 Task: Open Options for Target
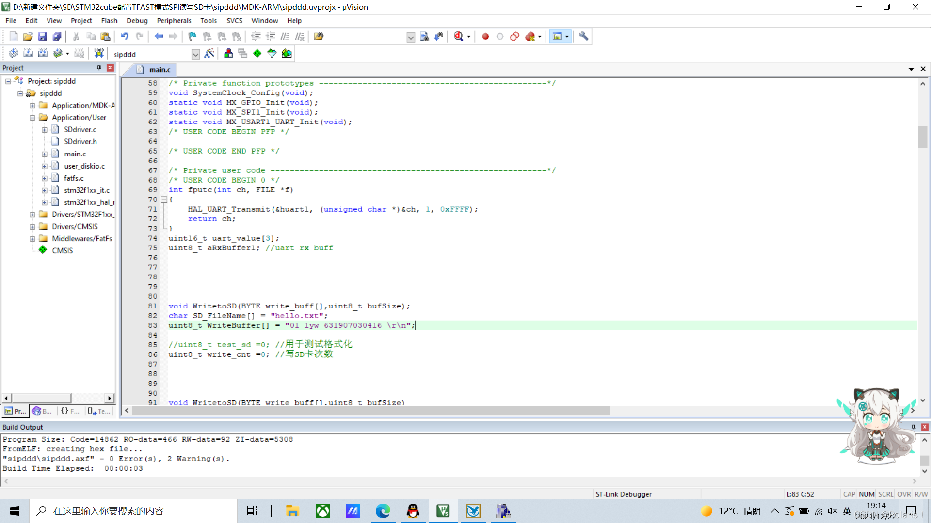click(209, 53)
